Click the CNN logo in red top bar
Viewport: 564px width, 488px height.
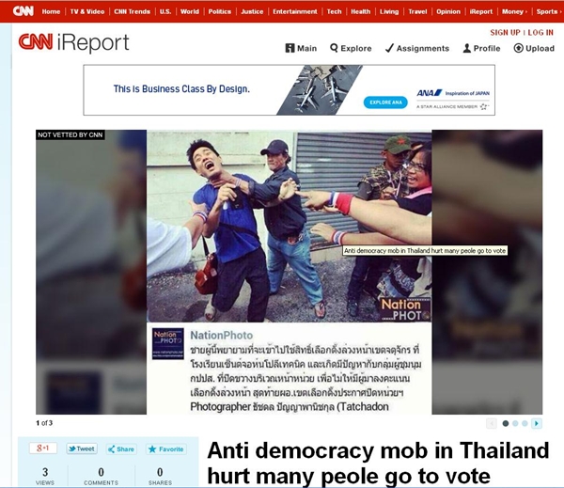pos(23,11)
